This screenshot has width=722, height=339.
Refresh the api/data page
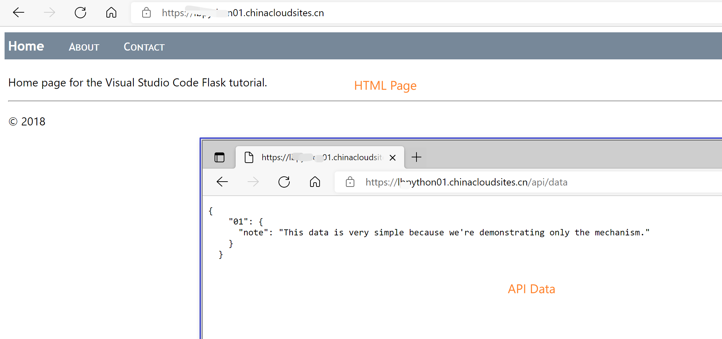[284, 182]
